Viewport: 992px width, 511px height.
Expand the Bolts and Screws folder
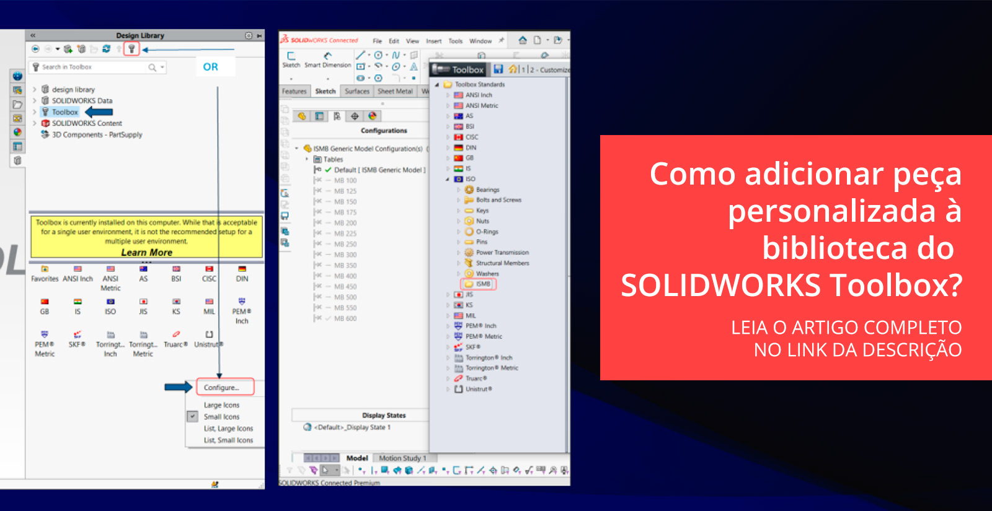pos(459,200)
